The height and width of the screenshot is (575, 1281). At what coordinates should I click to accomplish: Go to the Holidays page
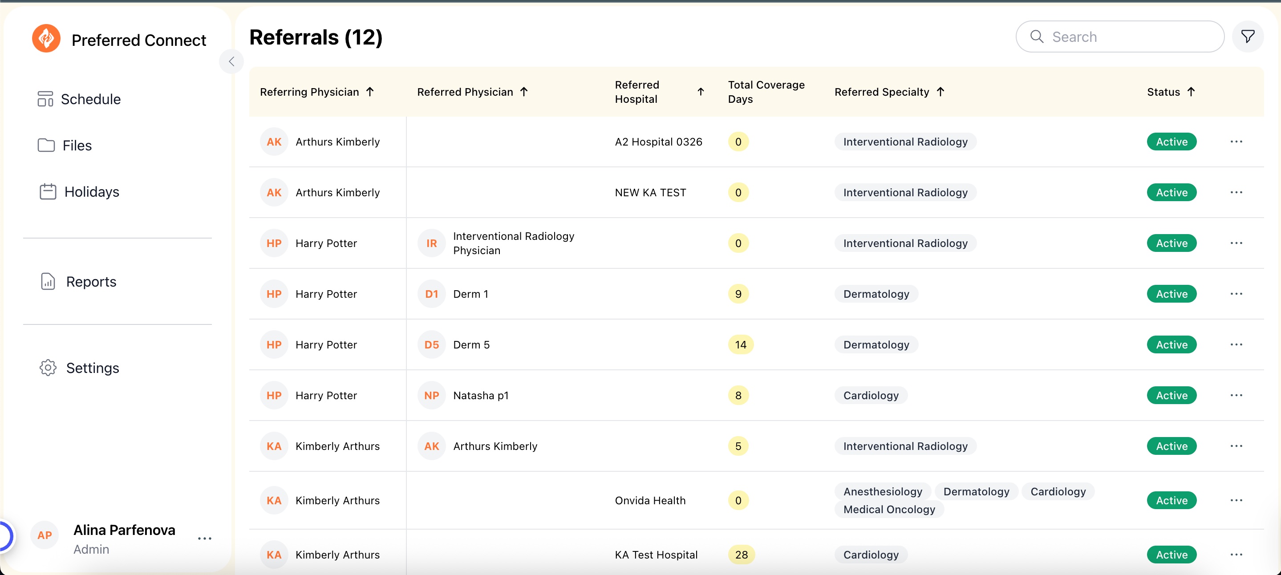point(79,191)
